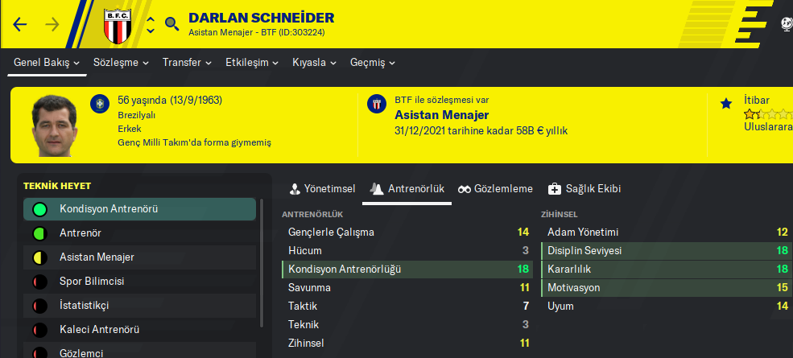
Task: Open the Sözleşme dropdown menu
Action: point(121,62)
